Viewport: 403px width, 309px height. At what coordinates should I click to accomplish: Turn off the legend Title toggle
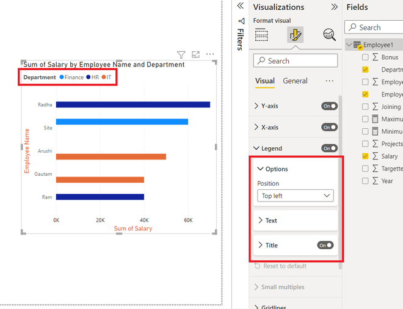click(325, 245)
